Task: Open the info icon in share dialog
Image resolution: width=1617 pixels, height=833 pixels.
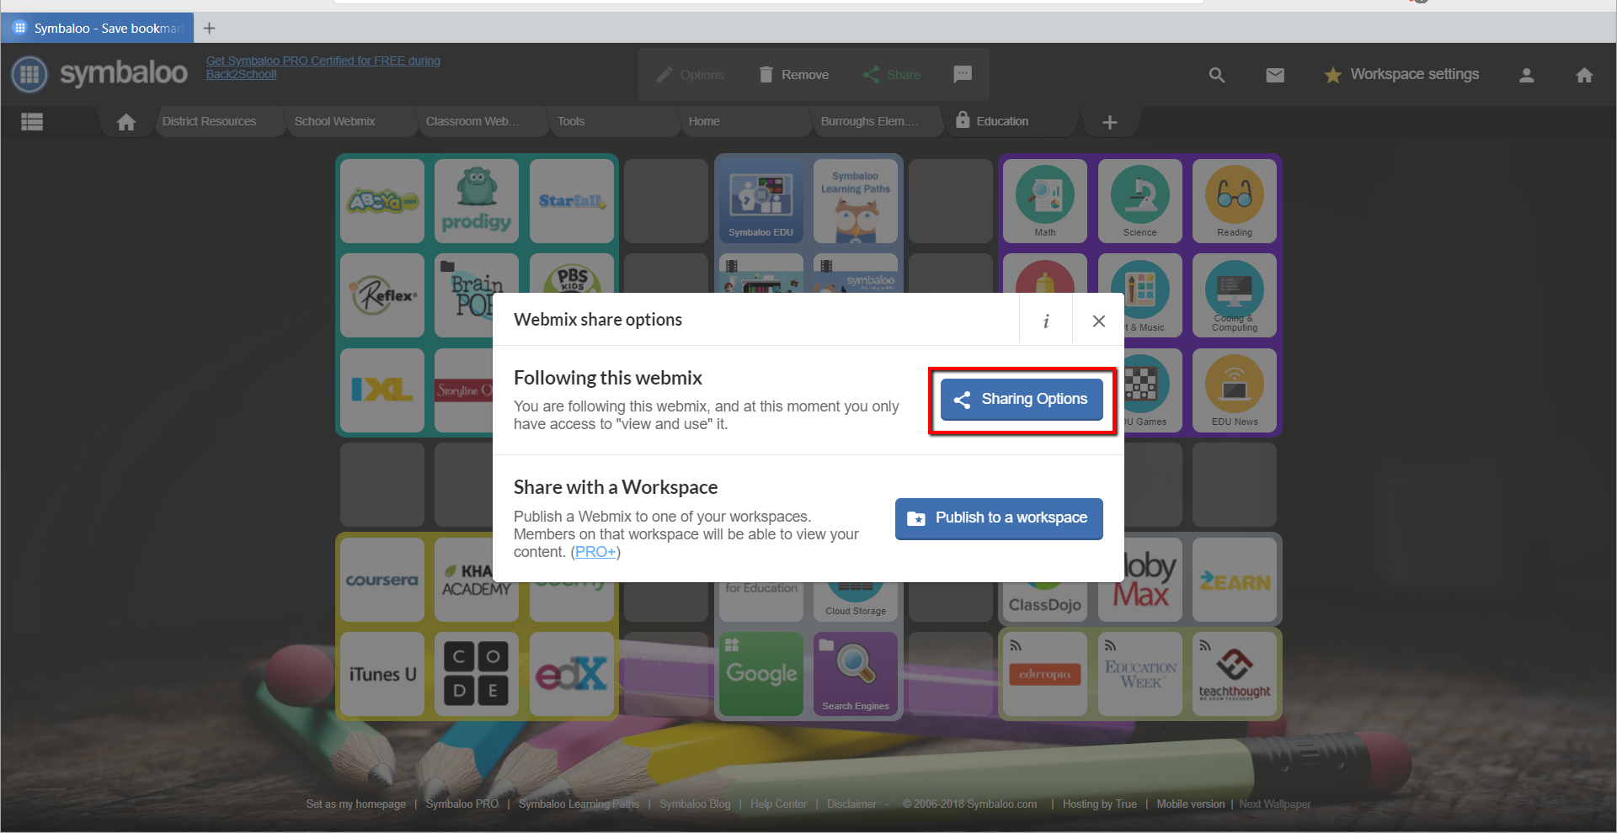Action: (1046, 321)
